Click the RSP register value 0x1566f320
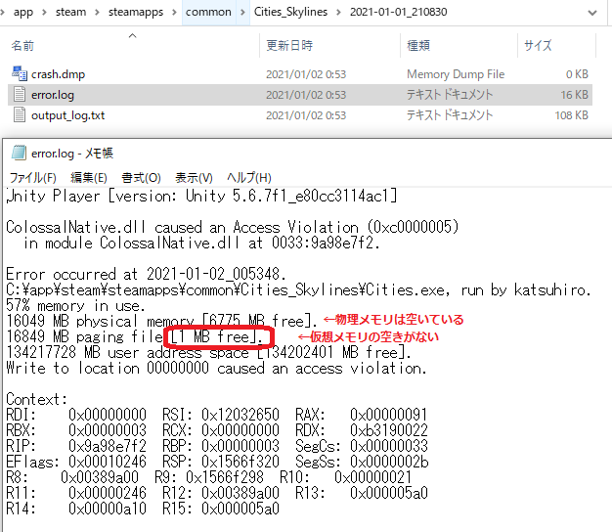 [240, 462]
